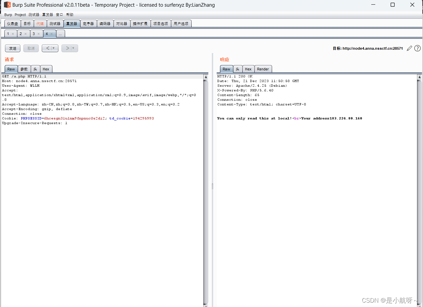Switch to the 测试器 intruder tab
The height and width of the screenshot is (307, 423).
pos(55,24)
